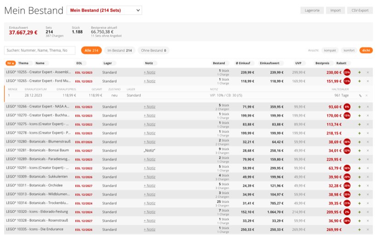Add a batch to LEGO 10265 Ford Mustang via its plus icon
Screen dimensions: 377x235
coord(360,81)
